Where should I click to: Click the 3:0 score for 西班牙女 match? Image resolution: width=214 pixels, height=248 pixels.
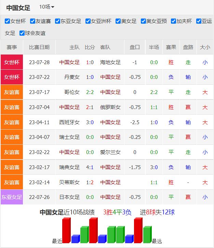[x=90, y=122]
